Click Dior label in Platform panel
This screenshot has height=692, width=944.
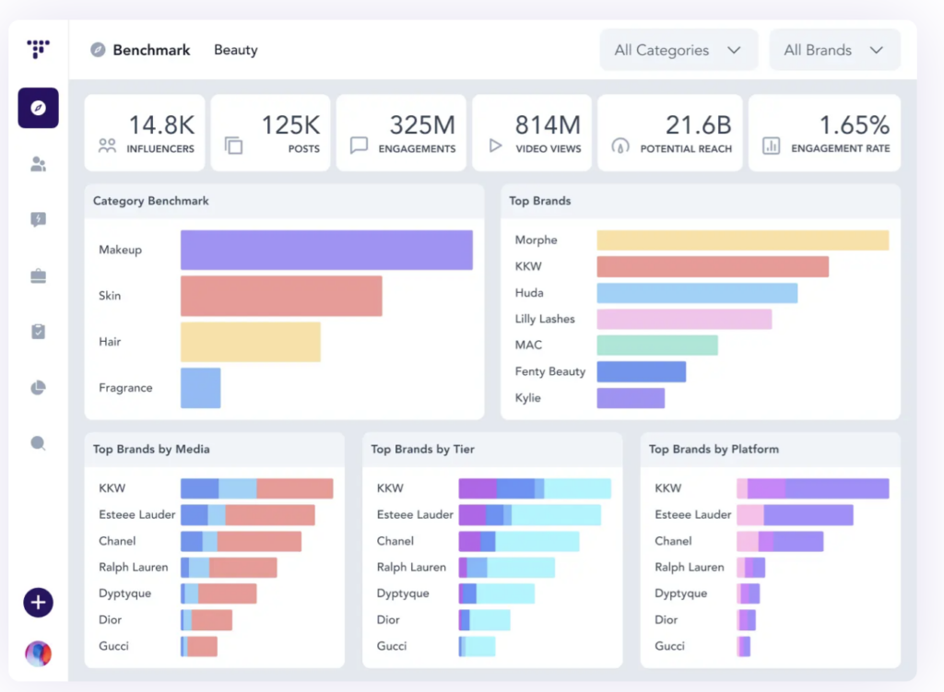tap(666, 620)
